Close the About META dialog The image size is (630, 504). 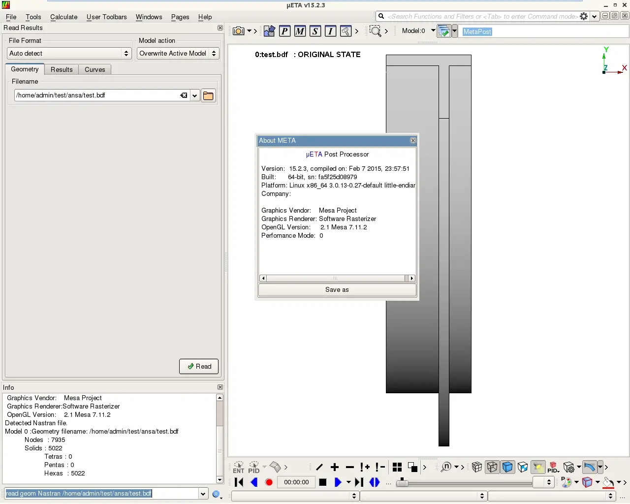413,141
